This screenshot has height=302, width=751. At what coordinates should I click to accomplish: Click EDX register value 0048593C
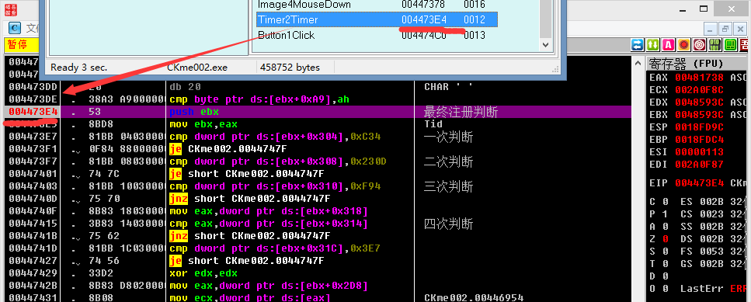click(699, 102)
